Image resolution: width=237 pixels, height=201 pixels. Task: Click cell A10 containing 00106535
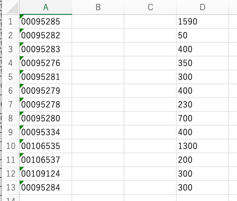tap(46, 146)
